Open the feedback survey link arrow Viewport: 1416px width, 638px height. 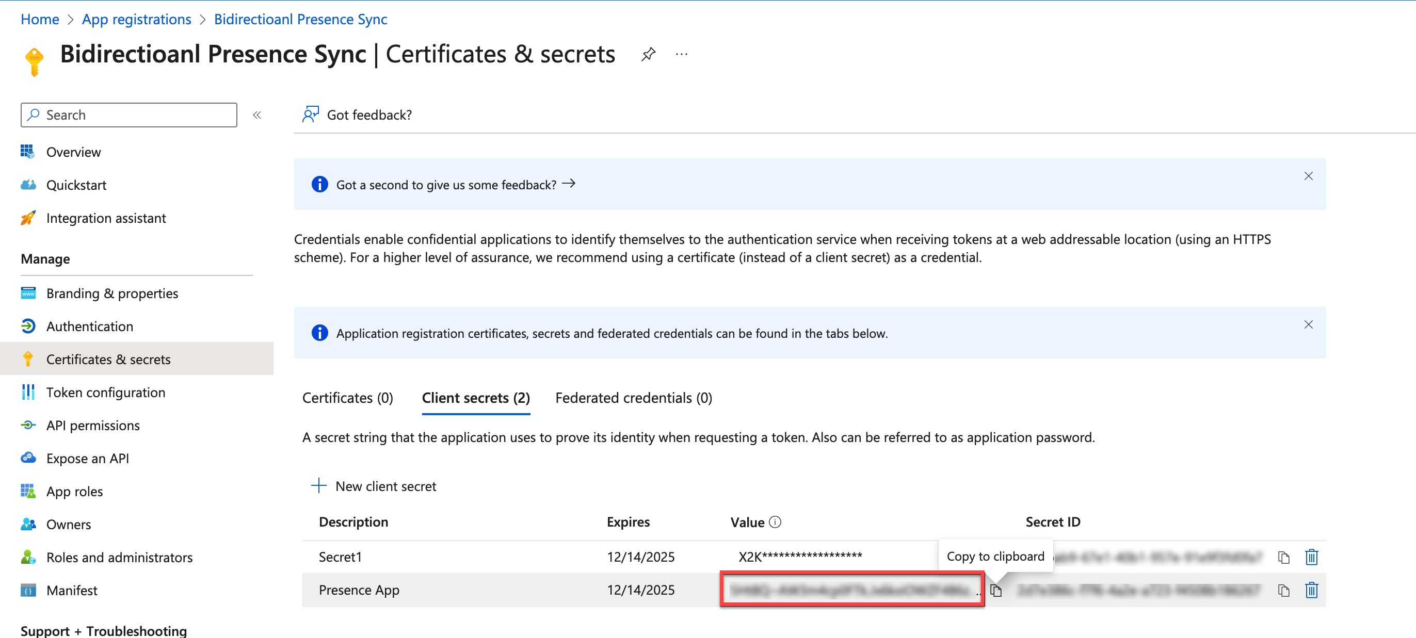568,184
